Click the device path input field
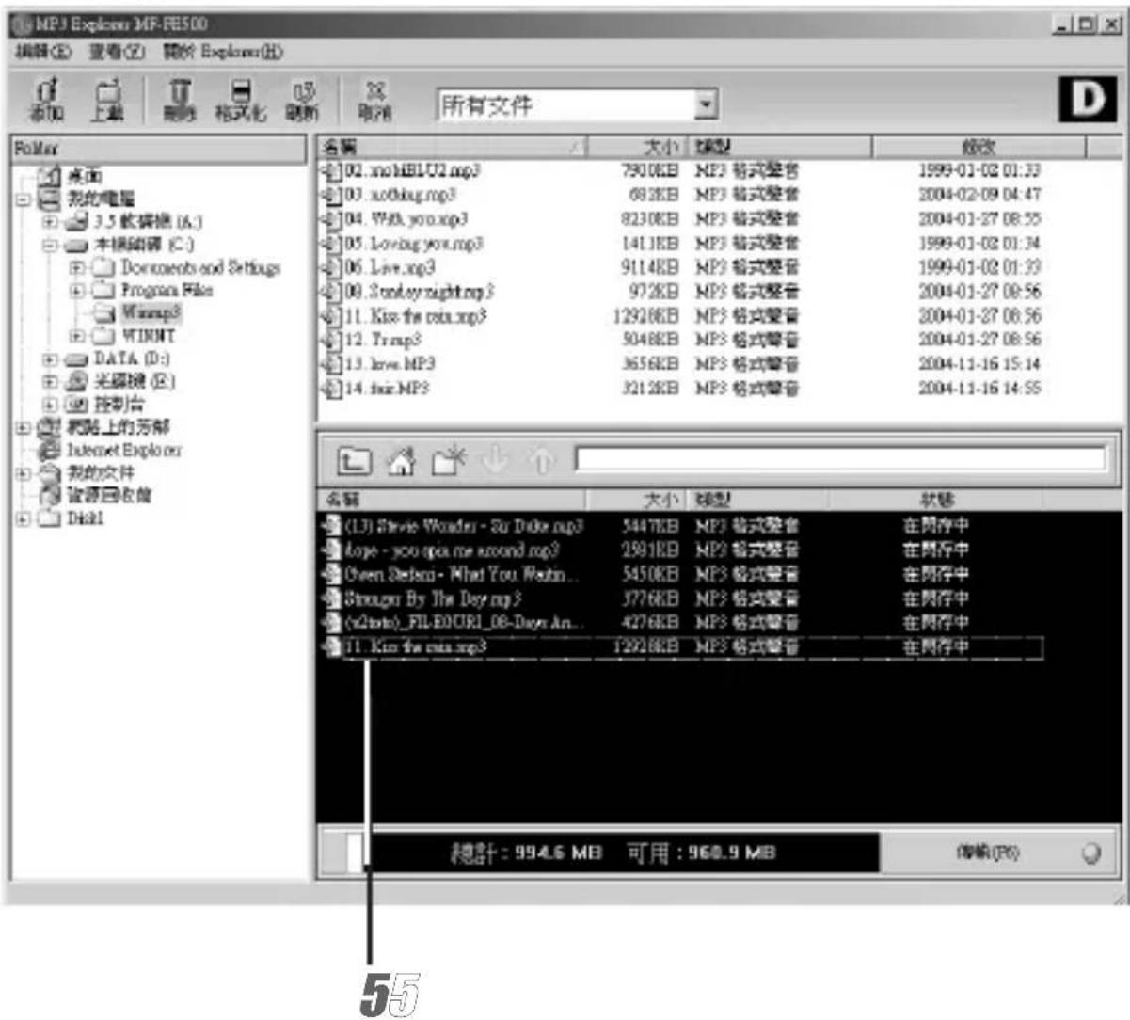 840,459
